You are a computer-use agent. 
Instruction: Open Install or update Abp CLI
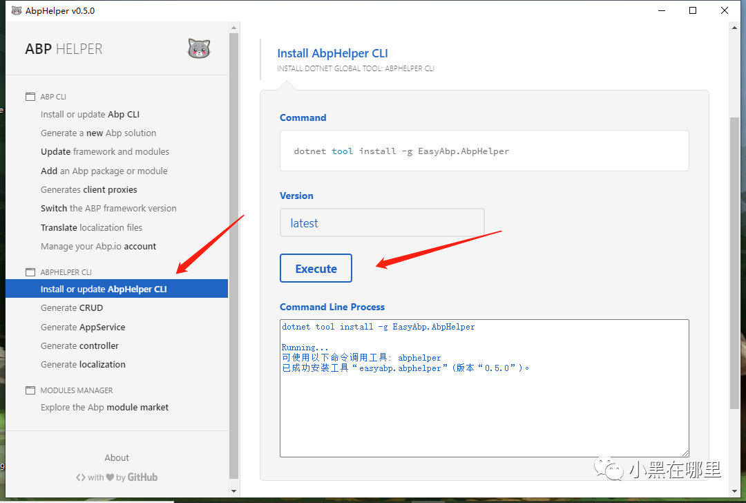pyautogui.click(x=90, y=114)
